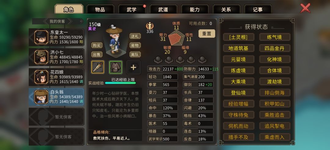Open the 关系 tab
This screenshot has width=330, height=150.
[226, 10]
